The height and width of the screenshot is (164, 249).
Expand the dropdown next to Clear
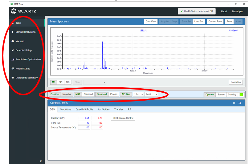pos(95,82)
